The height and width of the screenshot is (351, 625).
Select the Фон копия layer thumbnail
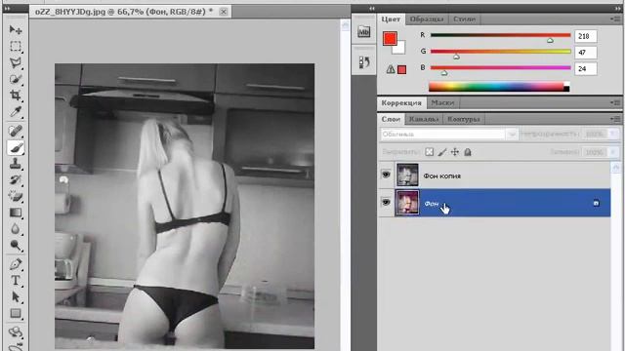coord(407,175)
